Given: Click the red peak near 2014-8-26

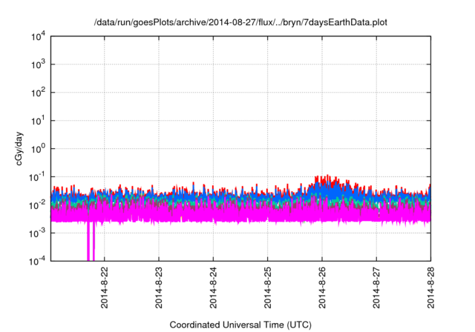Looking at the screenshot, I should click(x=327, y=179).
